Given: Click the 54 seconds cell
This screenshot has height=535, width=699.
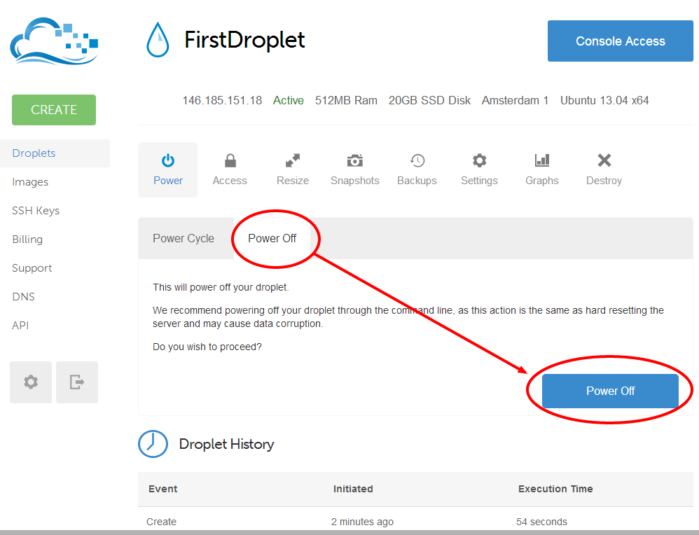Looking at the screenshot, I should coord(541,522).
